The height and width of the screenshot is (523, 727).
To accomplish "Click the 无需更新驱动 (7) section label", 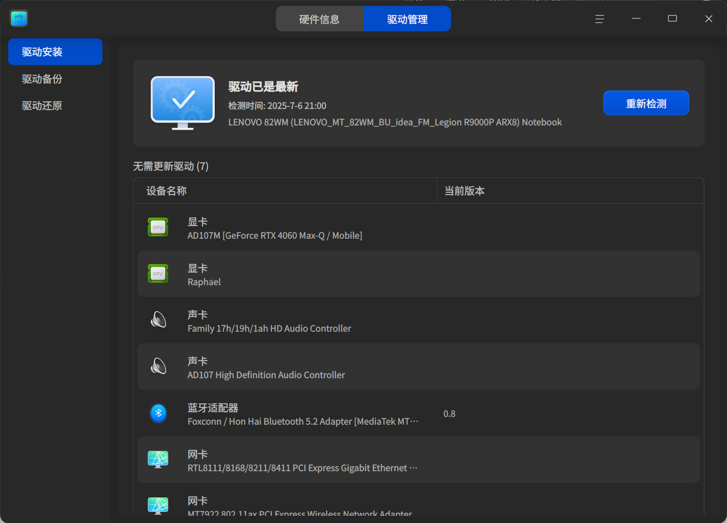I will click(x=171, y=167).
